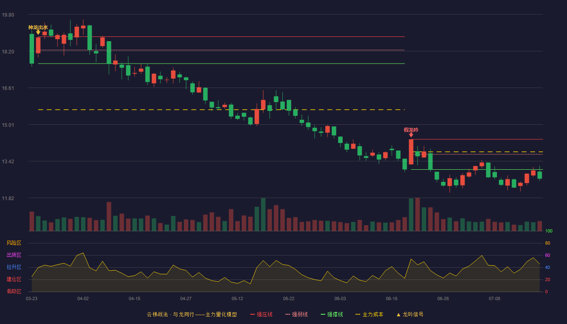Image resolution: width=567 pixels, height=324 pixels.
Task: Click the 假龙吟 red arrow signal marker
Action: [x=411, y=135]
